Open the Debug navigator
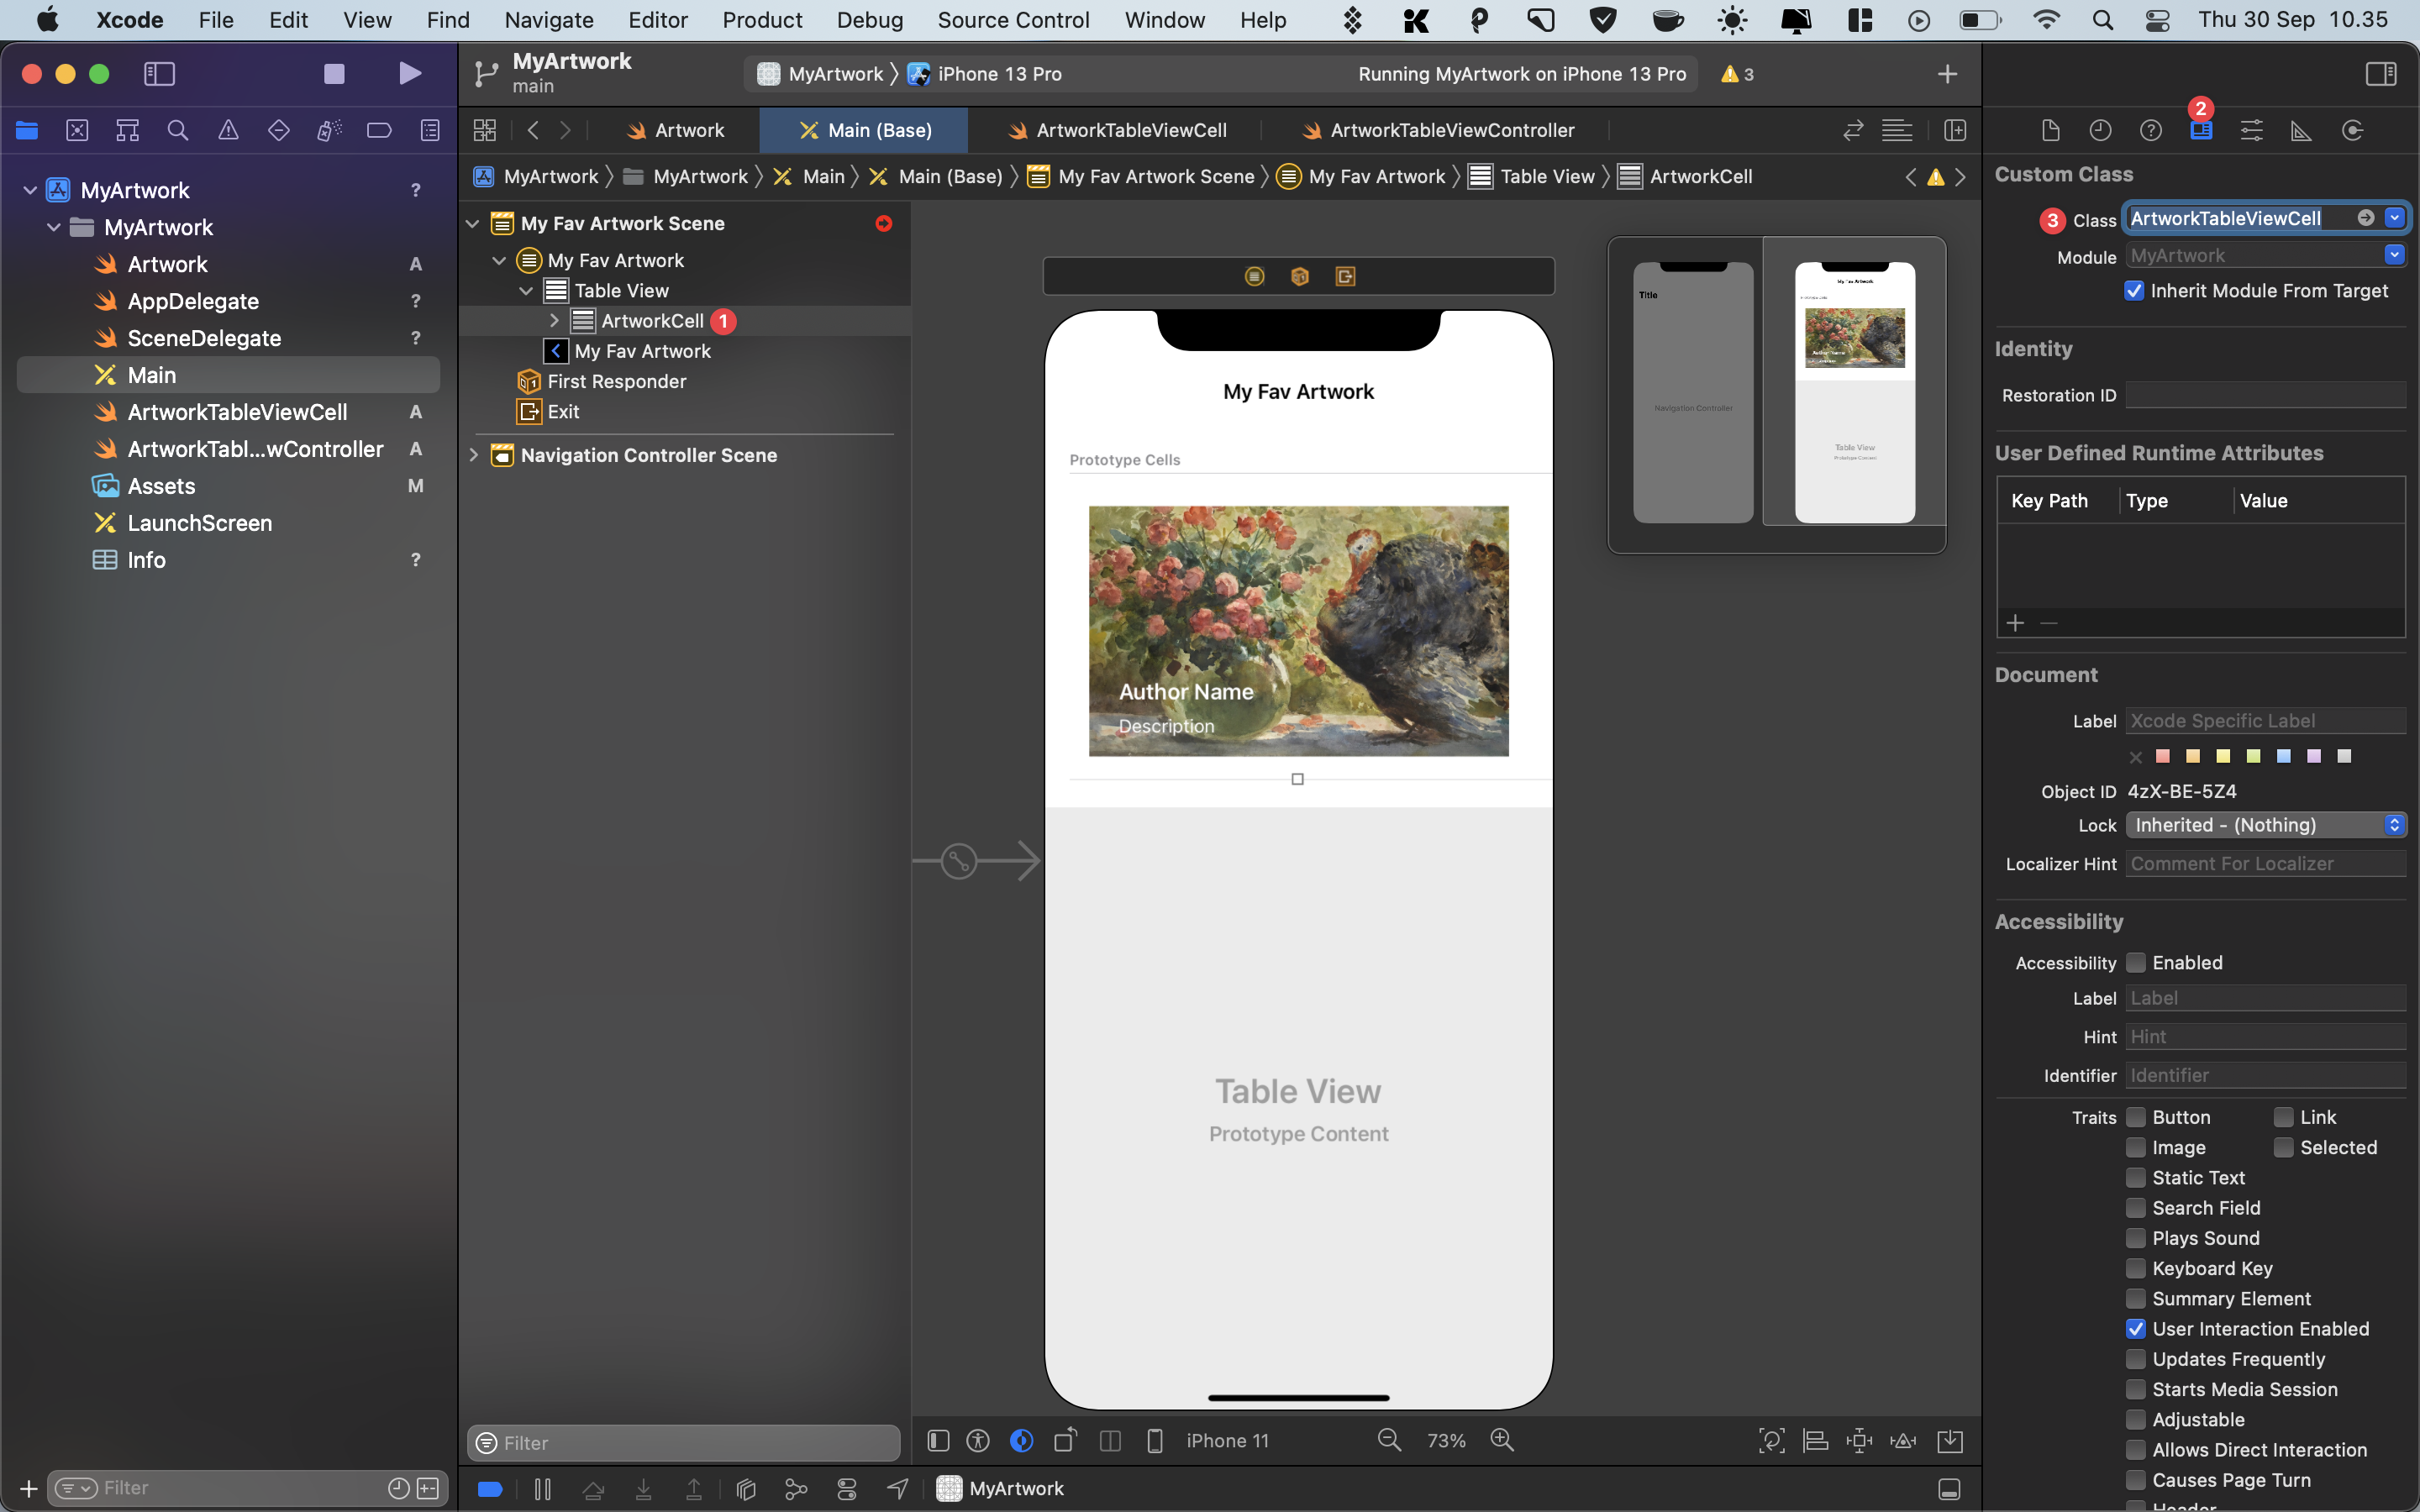Viewport: 2420px width, 1512px height. [329, 130]
